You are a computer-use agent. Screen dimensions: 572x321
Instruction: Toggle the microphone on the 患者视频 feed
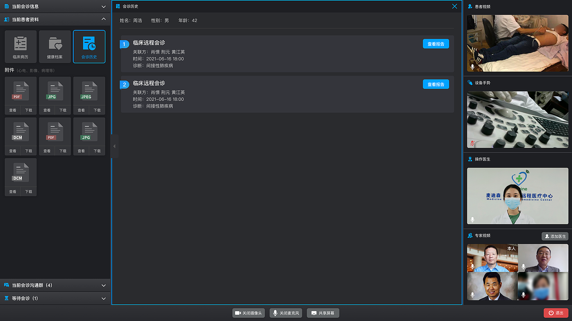click(x=472, y=67)
